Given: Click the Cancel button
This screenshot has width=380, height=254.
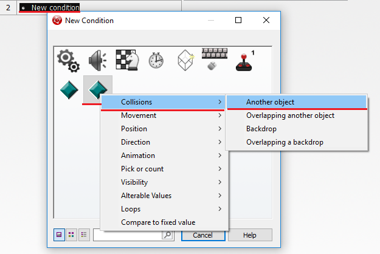Looking at the screenshot, I should tap(203, 235).
